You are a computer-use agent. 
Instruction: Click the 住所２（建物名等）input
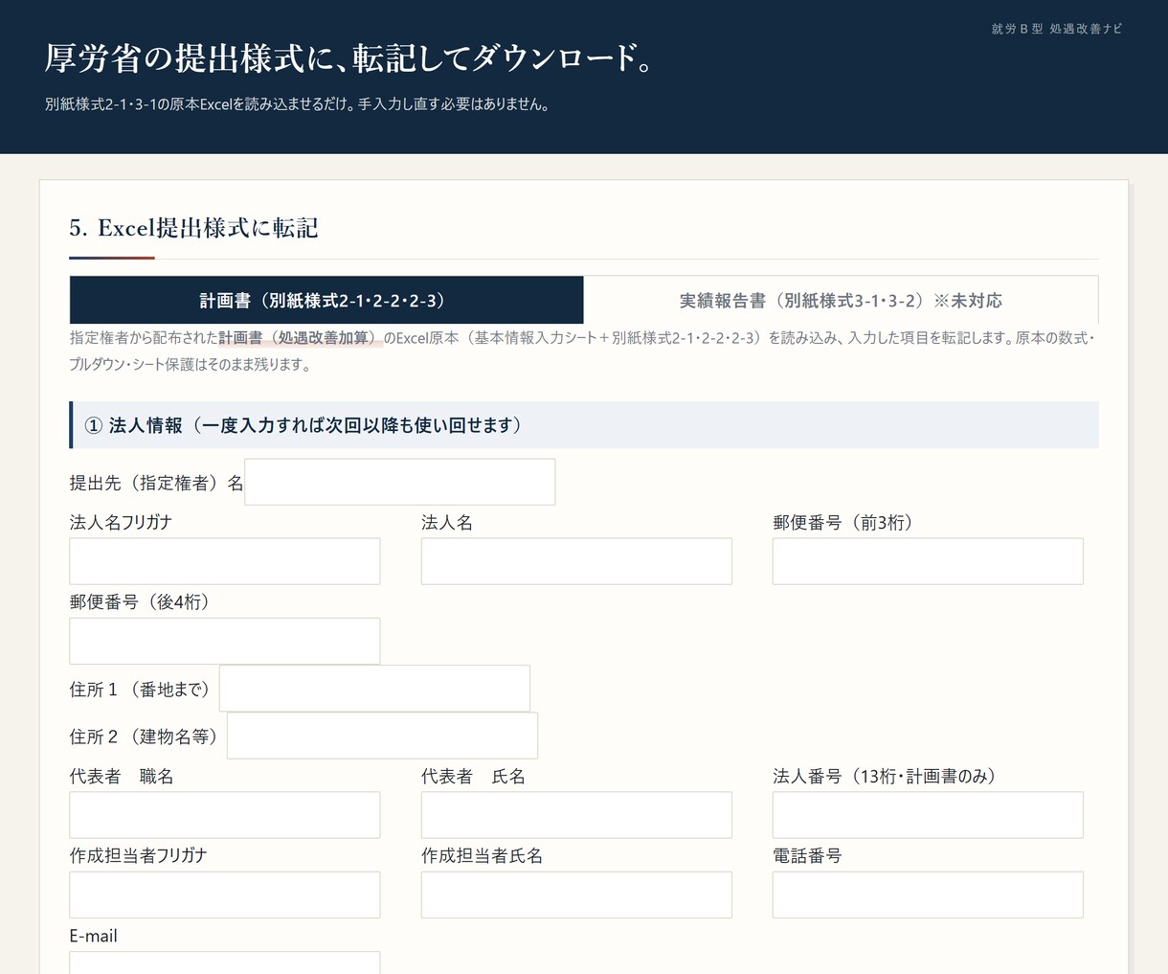click(x=382, y=736)
